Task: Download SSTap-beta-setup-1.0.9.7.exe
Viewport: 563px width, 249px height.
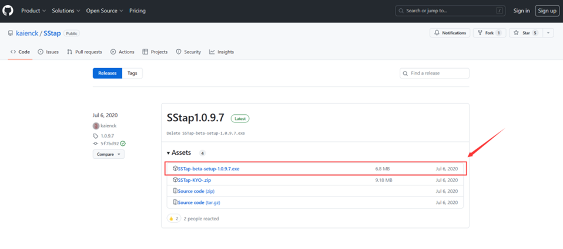Action: (x=208, y=169)
